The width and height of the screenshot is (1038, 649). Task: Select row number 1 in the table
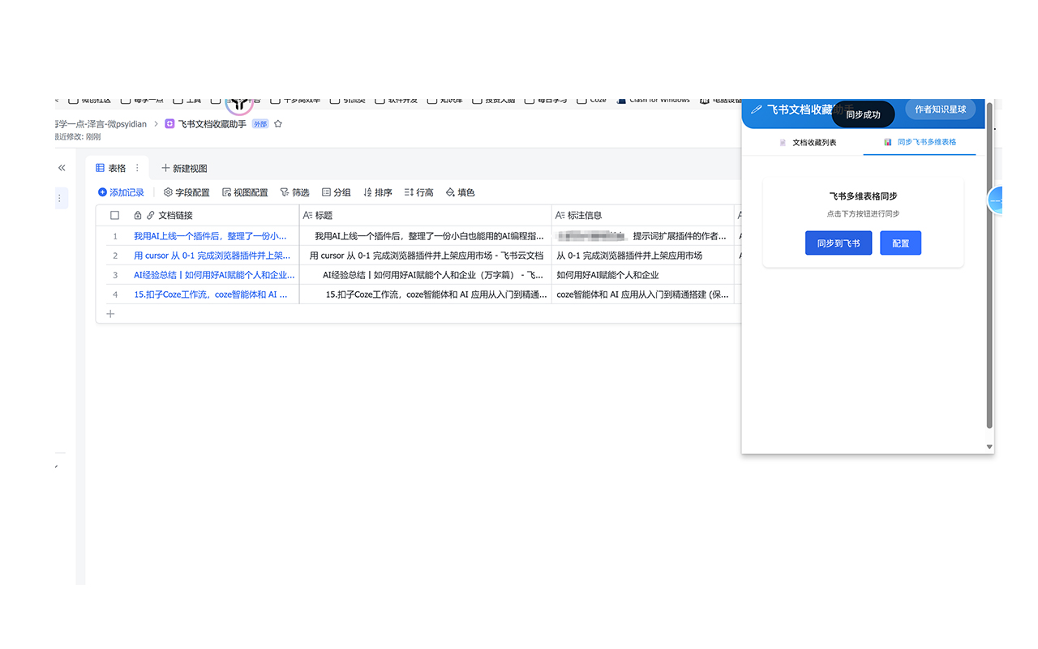click(x=115, y=236)
